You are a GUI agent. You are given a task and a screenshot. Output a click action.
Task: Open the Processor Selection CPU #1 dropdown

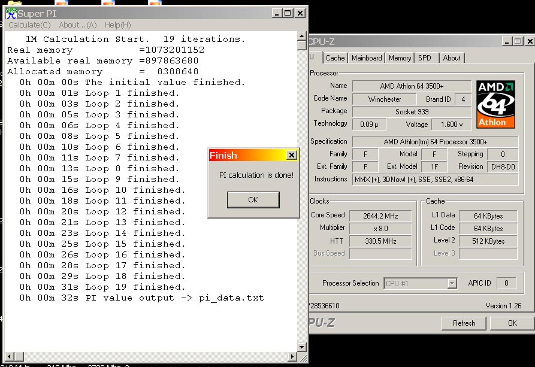pos(421,283)
